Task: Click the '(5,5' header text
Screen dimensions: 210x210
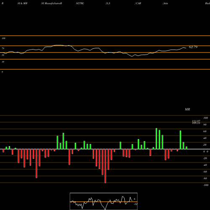Action: 108,3
